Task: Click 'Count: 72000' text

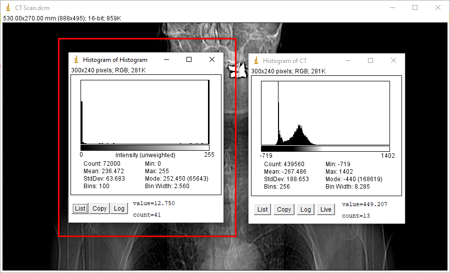Action: [102, 164]
